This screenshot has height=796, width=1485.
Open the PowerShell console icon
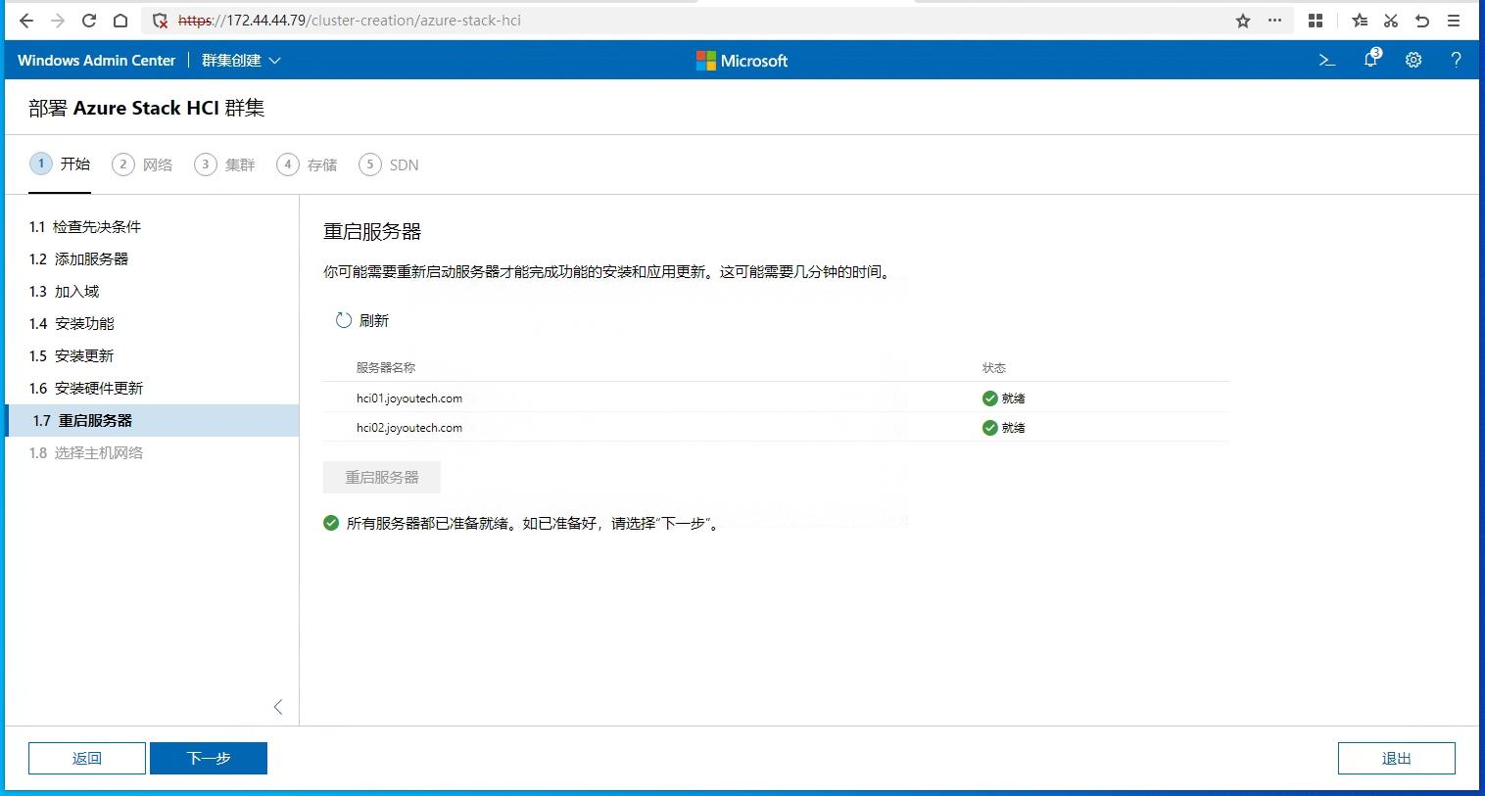[1327, 60]
